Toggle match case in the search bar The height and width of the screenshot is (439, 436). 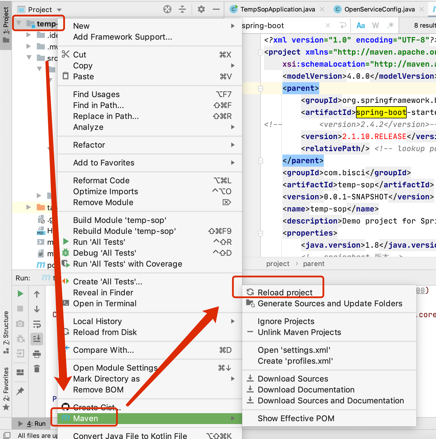coord(360,25)
